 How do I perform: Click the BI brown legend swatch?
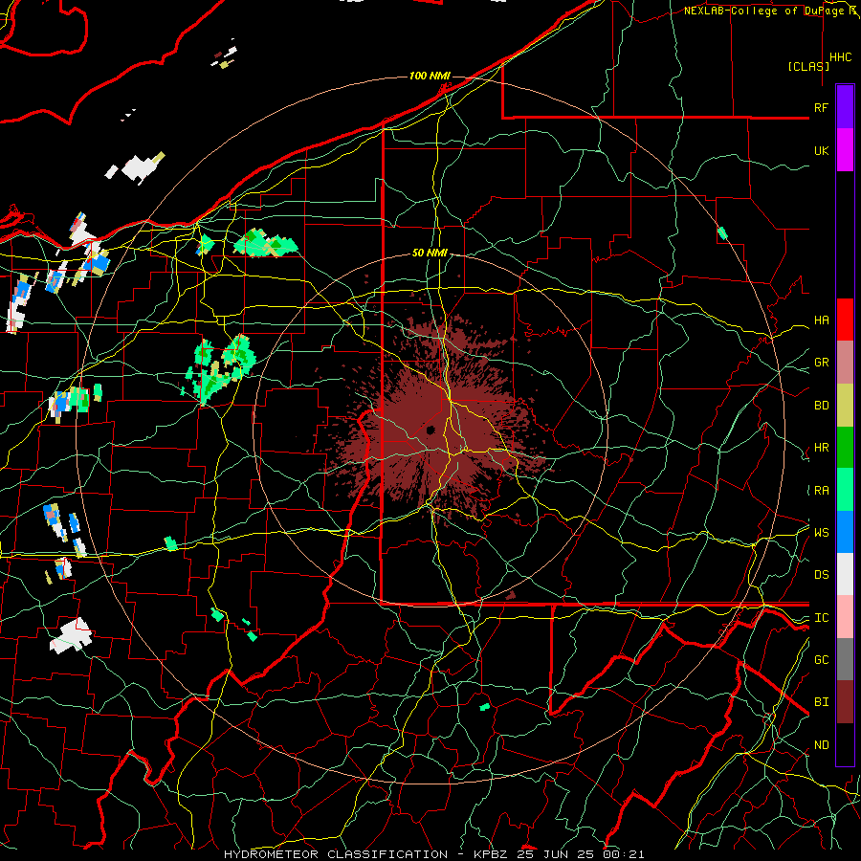[x=845, y=702]
